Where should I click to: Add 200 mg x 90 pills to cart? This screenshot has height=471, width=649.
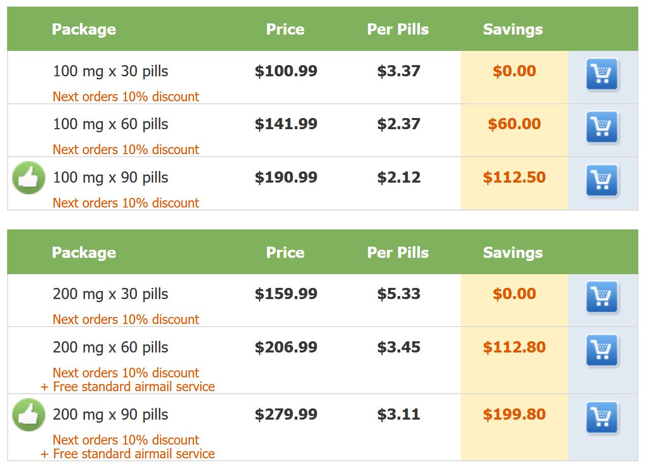[x=602, y=418]
